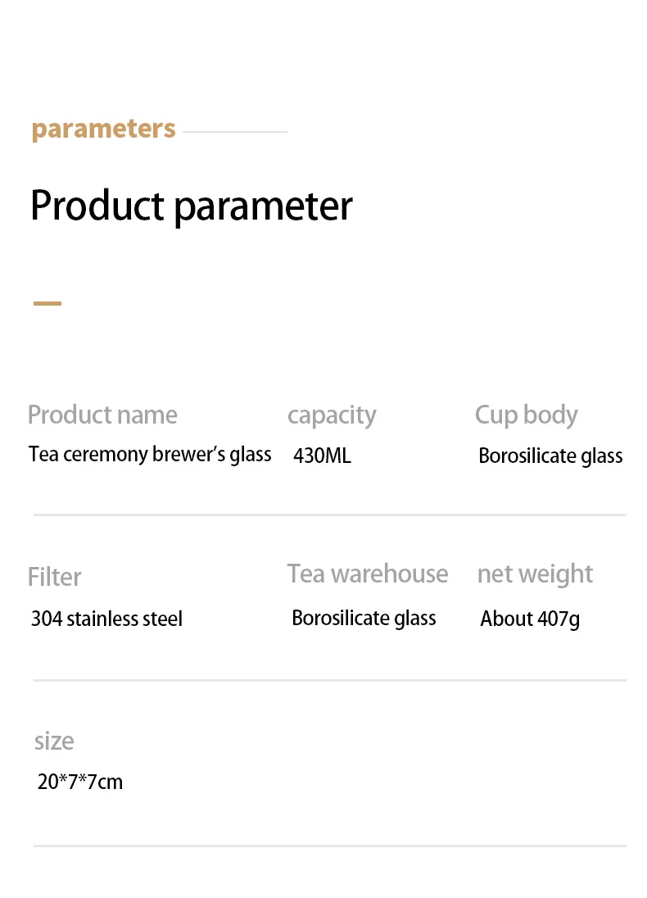Click the short gold dash under title
The width and height of the screenshot is (647, 898).
(x=48, y=303)
